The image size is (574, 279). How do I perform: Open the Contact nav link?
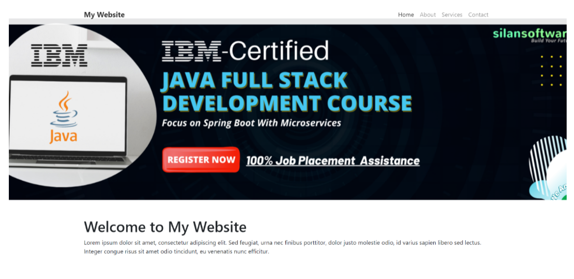tap(478, 15)
